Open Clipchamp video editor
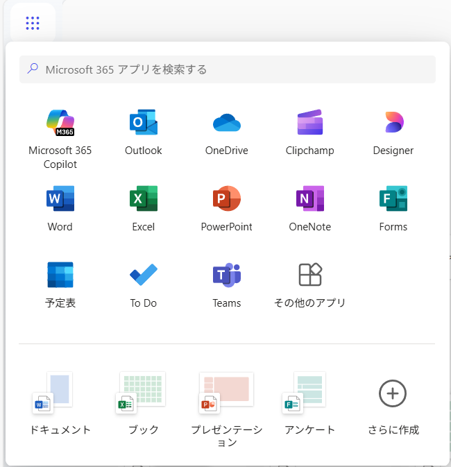The width and height of the screenshot is (451, 467). click(309, 133)
